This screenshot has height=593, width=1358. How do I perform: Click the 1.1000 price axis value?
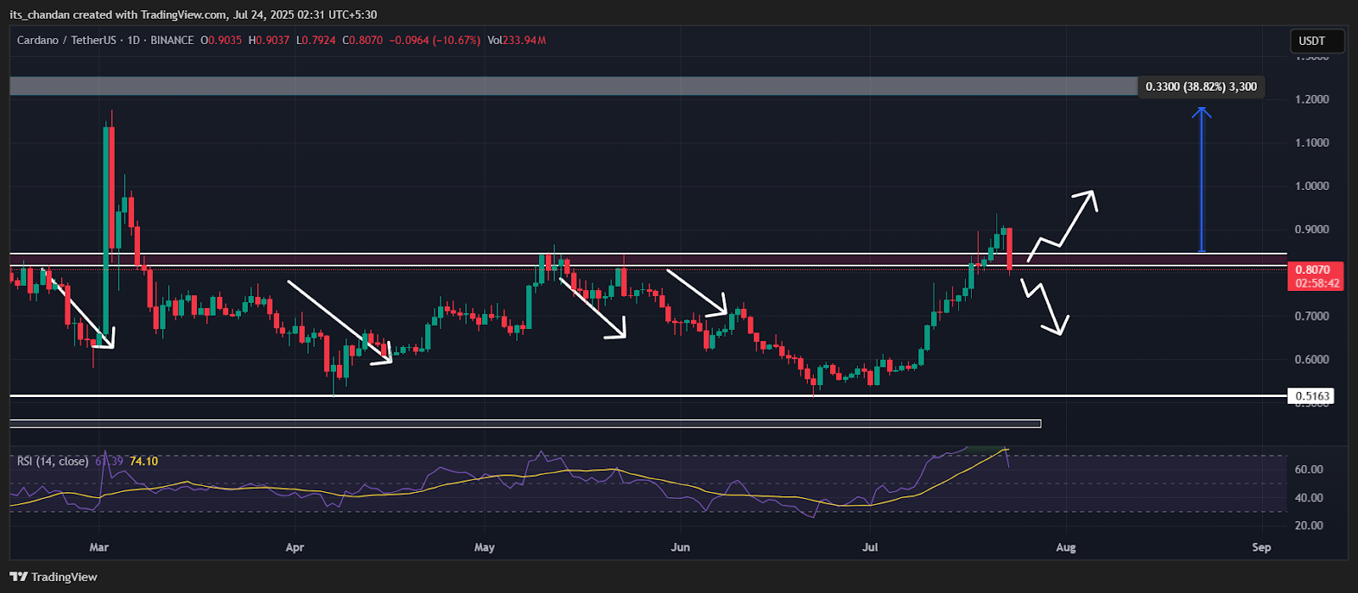click(1312, 143)
